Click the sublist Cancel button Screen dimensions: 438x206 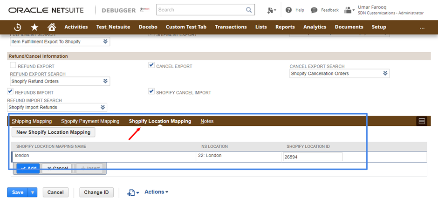[57, 168]
